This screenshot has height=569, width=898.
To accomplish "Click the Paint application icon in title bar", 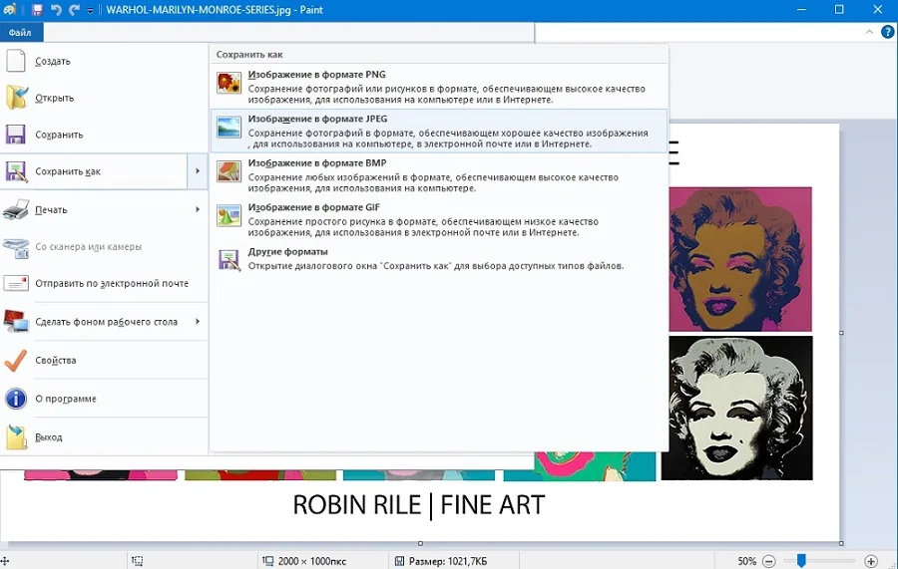I will [x=10, y=9].
